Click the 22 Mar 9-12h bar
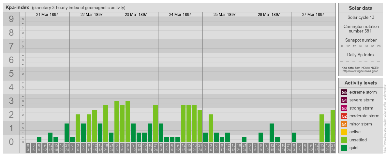 point(89,128)
